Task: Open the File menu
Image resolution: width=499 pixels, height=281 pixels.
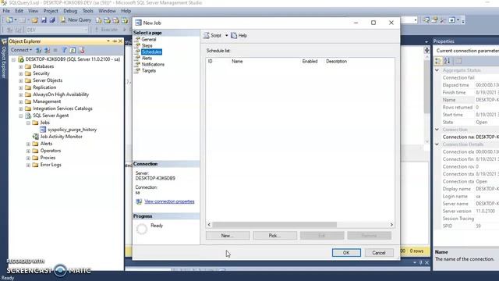Action: 6,11
